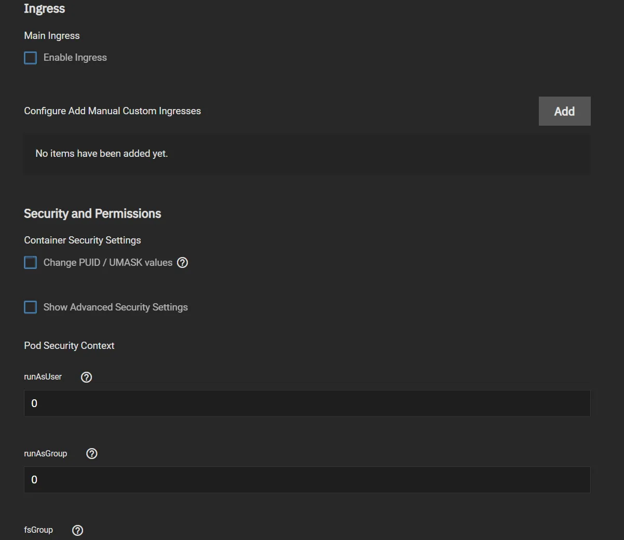The image size is (624, 540).
Task: Check Change PUID / UMASK values
Action: point(30,262)
